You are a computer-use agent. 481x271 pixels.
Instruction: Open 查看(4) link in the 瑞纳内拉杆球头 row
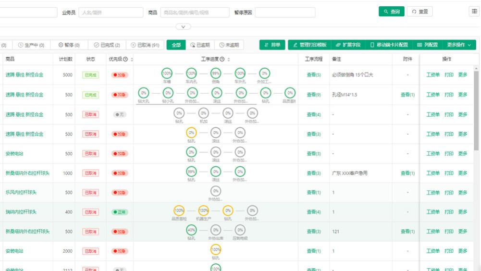pyautogui.click(x=313, y=212)
